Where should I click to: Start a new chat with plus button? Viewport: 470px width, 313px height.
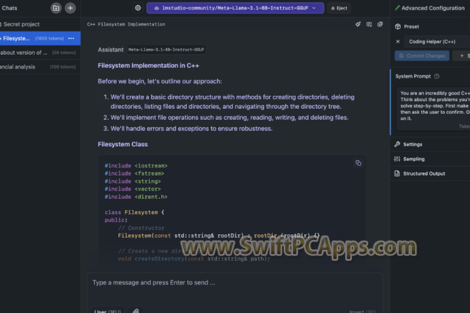(70, 8)
